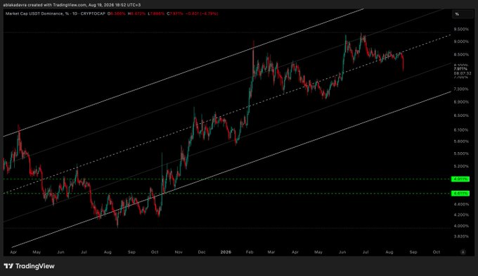Click the 6.500% price axis label
Viewport: 478px width, 276px height.
pyautogui.click(x=461, y=115)
